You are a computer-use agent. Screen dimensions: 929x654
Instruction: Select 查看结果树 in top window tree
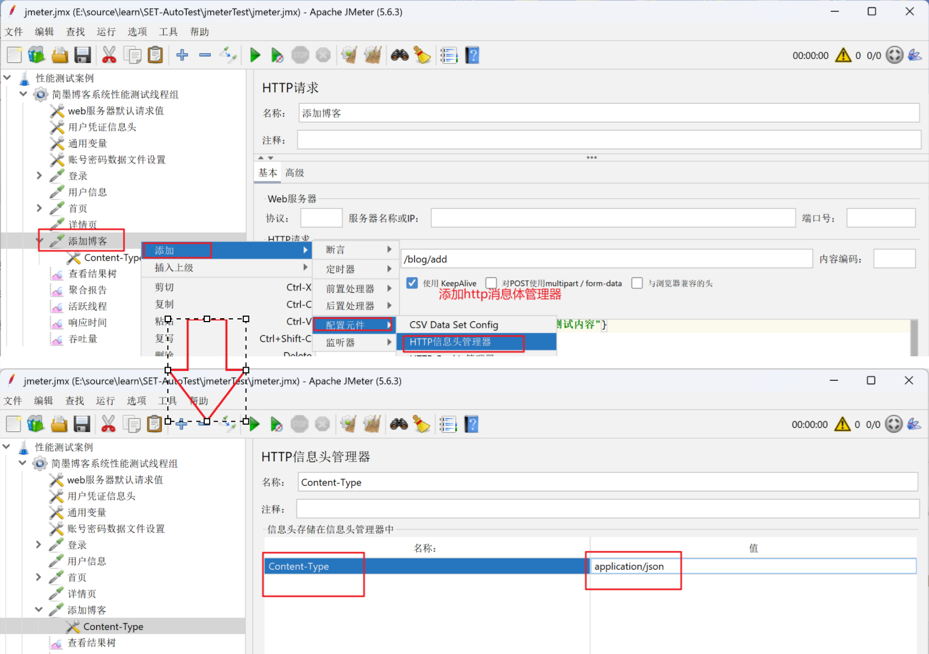pos(92,274)
